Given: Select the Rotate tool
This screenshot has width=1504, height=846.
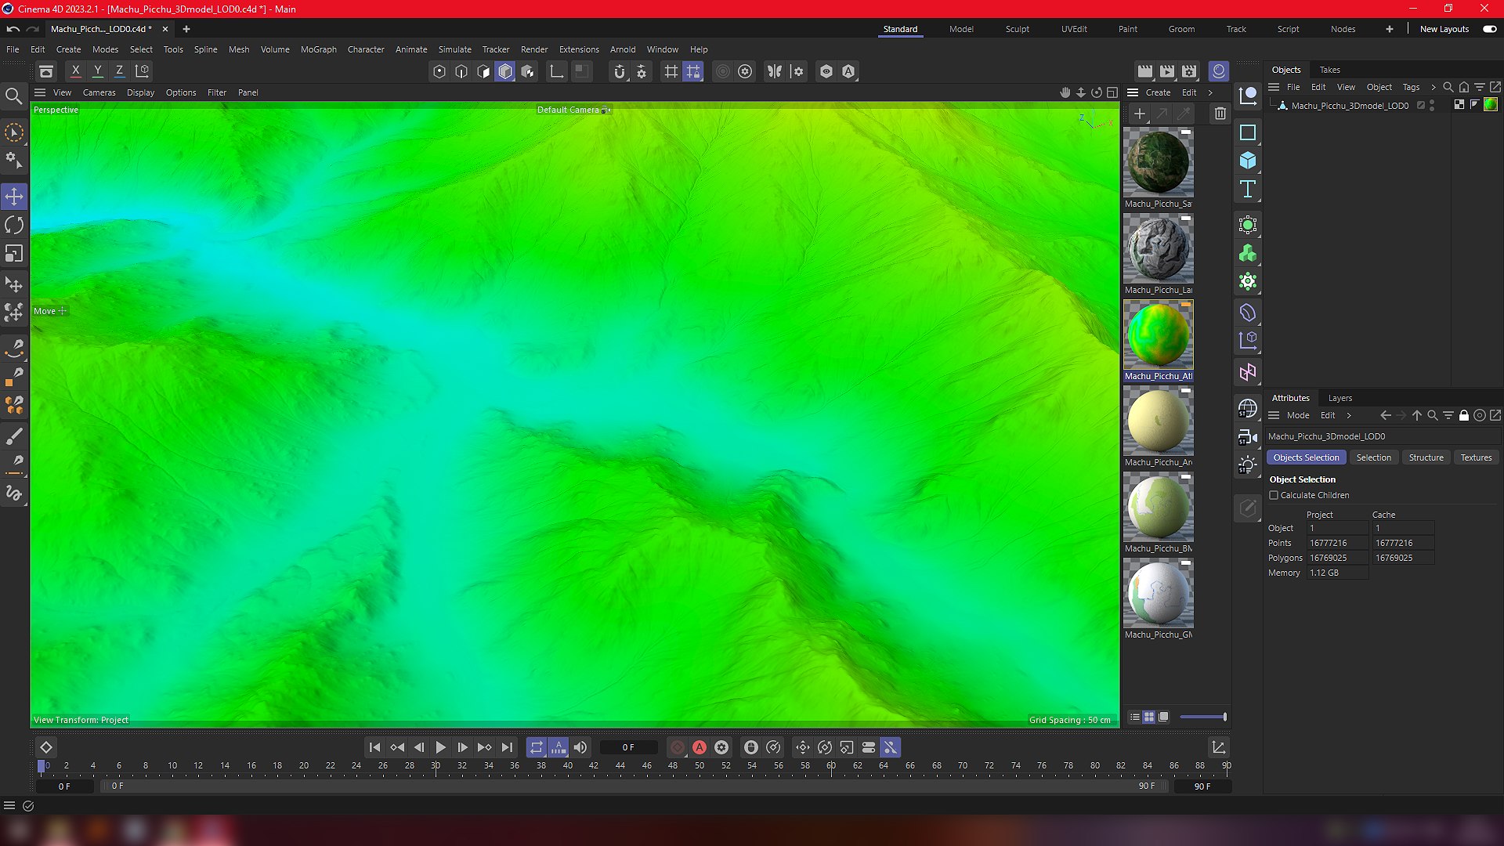Looking at the screenshot, I should pyautogui.click(x=14, y=225).
